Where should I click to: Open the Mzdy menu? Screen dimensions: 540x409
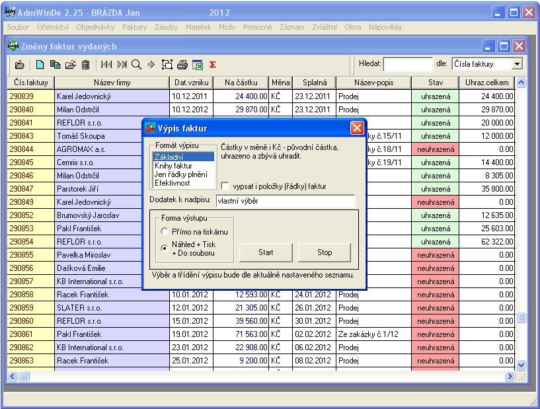point(227,27)
